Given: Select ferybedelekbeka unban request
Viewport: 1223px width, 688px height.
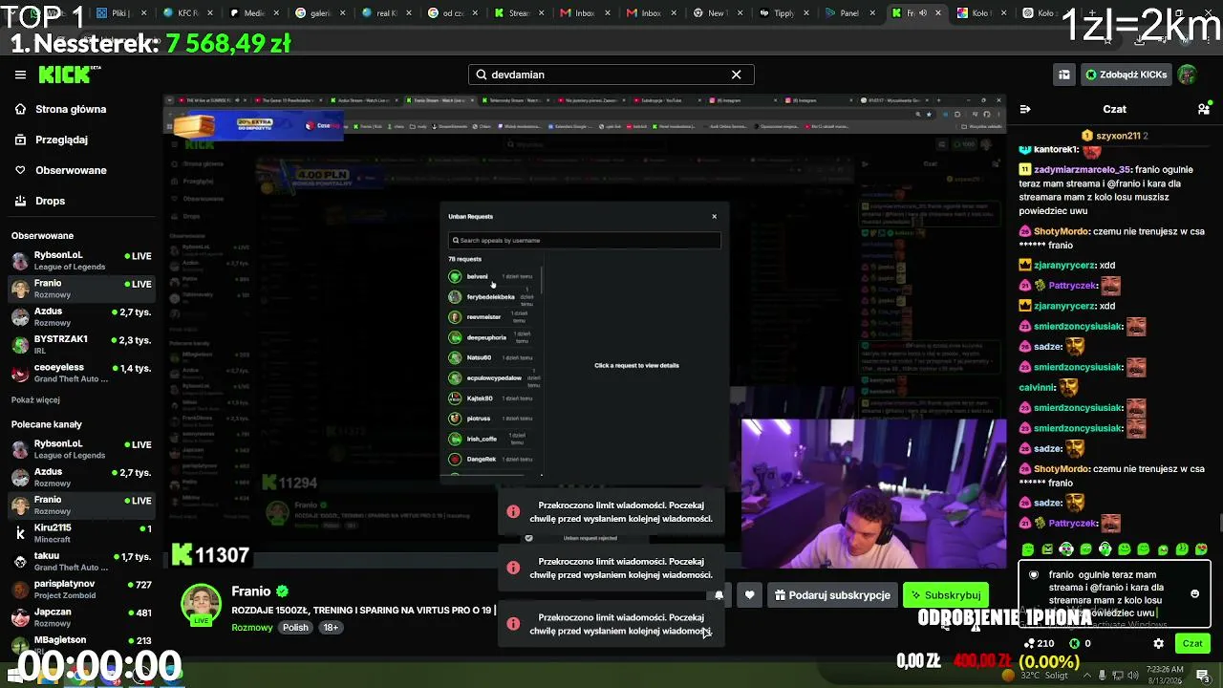Looking at the screenshot, I should click(493, 297).
